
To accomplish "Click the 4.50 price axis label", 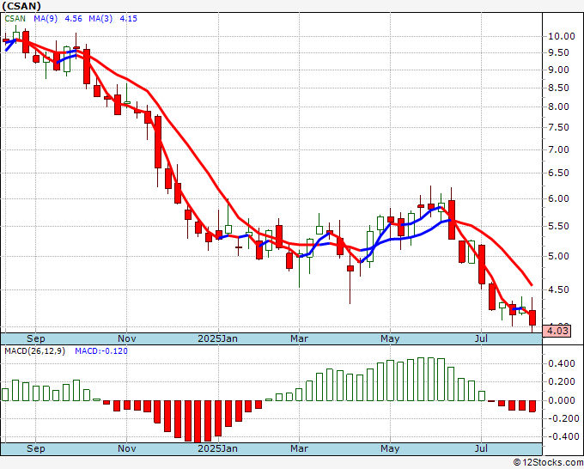I will pos(558,289).
